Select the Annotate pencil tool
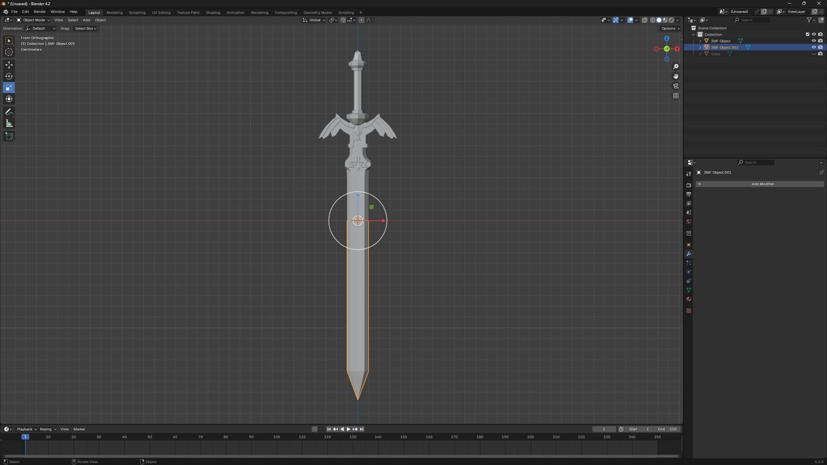 9,112
